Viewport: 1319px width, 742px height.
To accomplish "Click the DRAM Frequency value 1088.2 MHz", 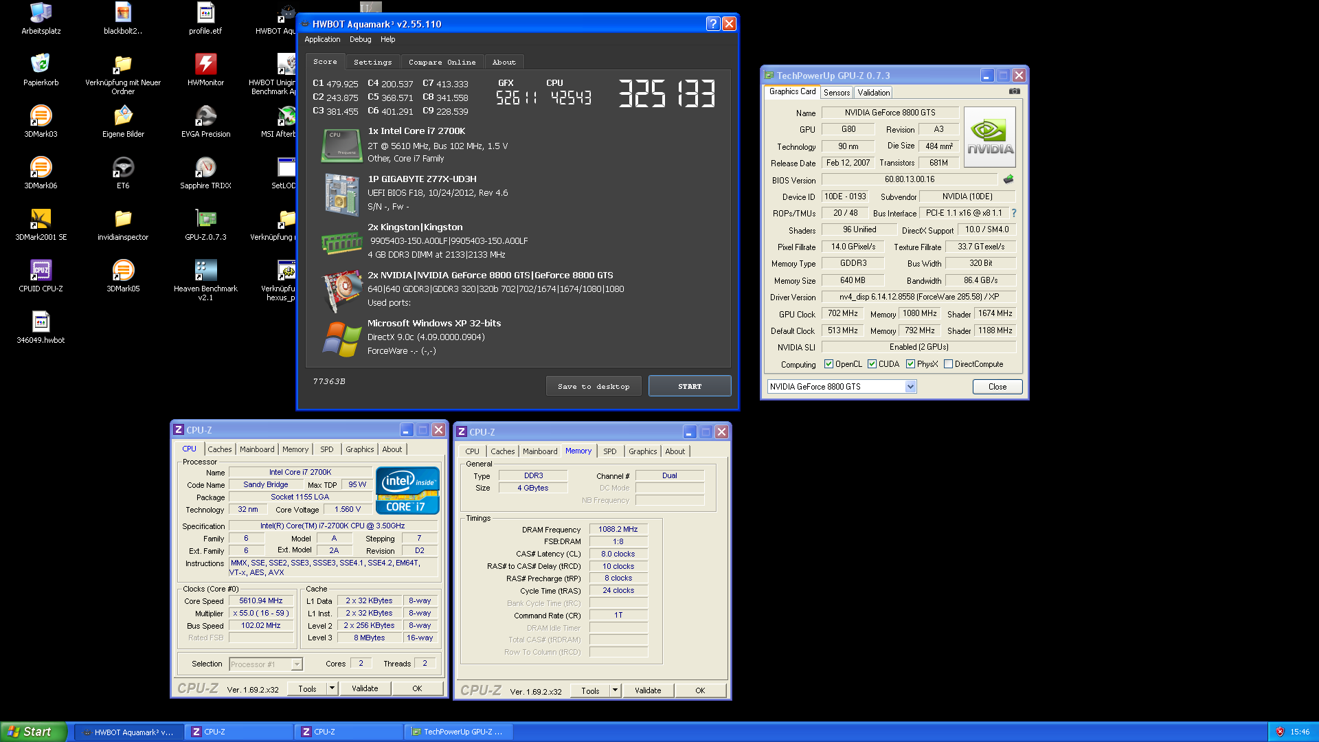I will pyautogui.click(x=618, y=529).
